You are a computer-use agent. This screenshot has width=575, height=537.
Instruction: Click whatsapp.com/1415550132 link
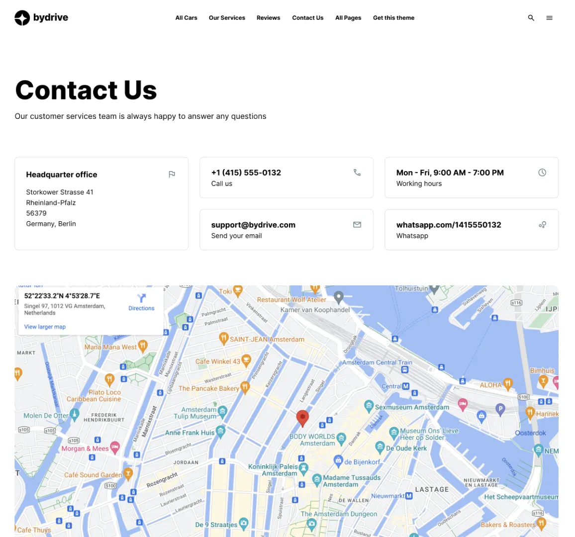coord(449,225)
